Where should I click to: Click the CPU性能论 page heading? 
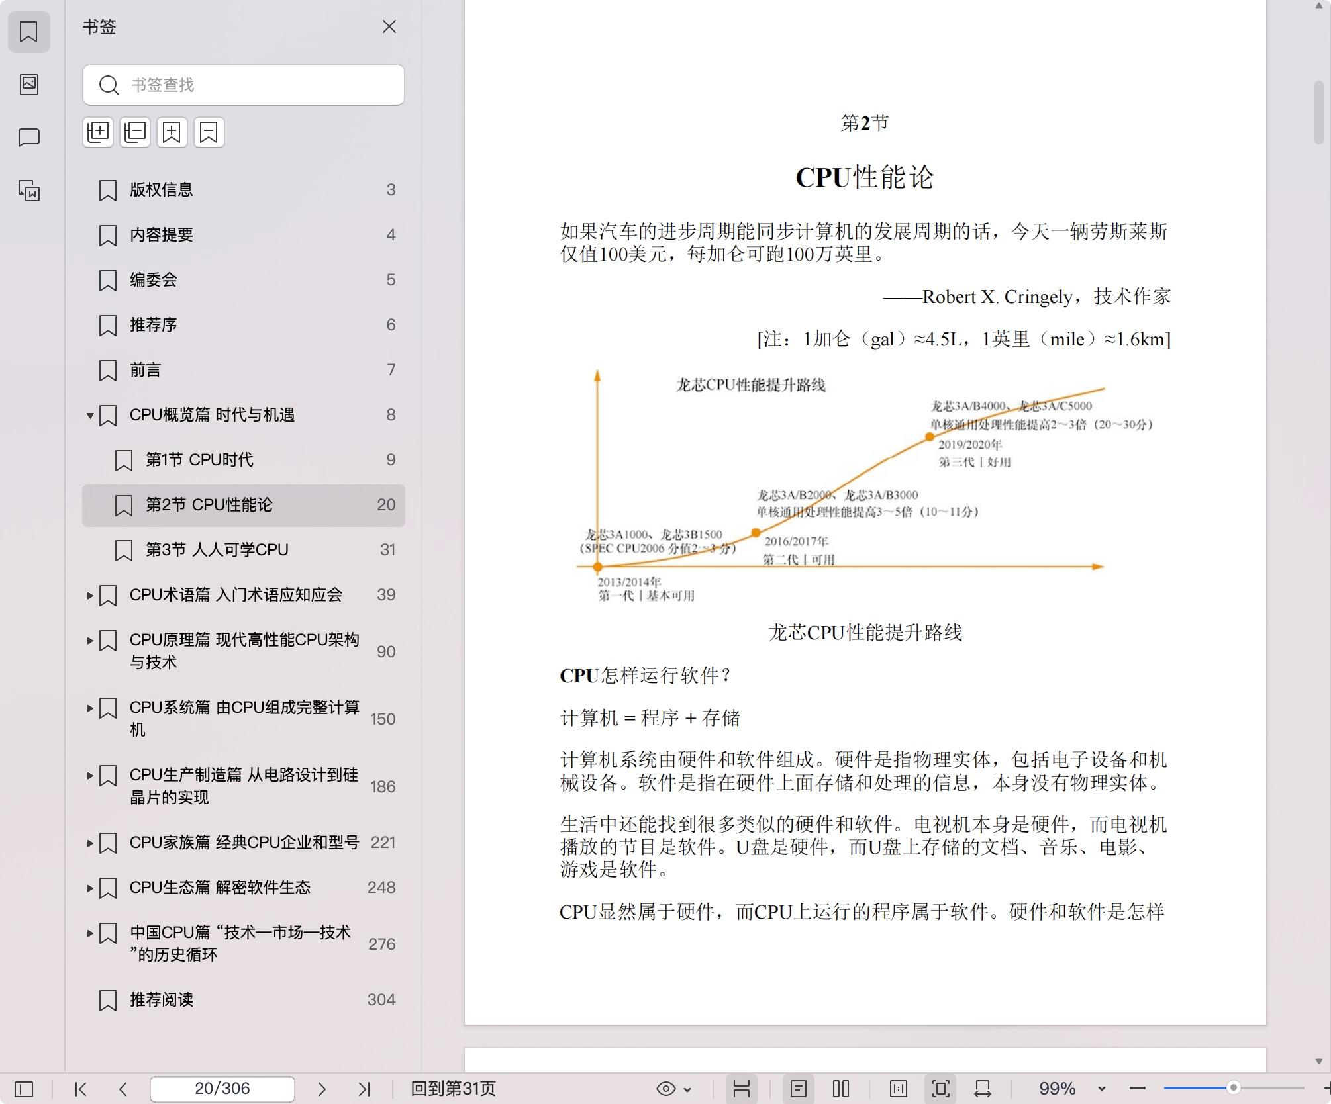click(x=865, y=177)
